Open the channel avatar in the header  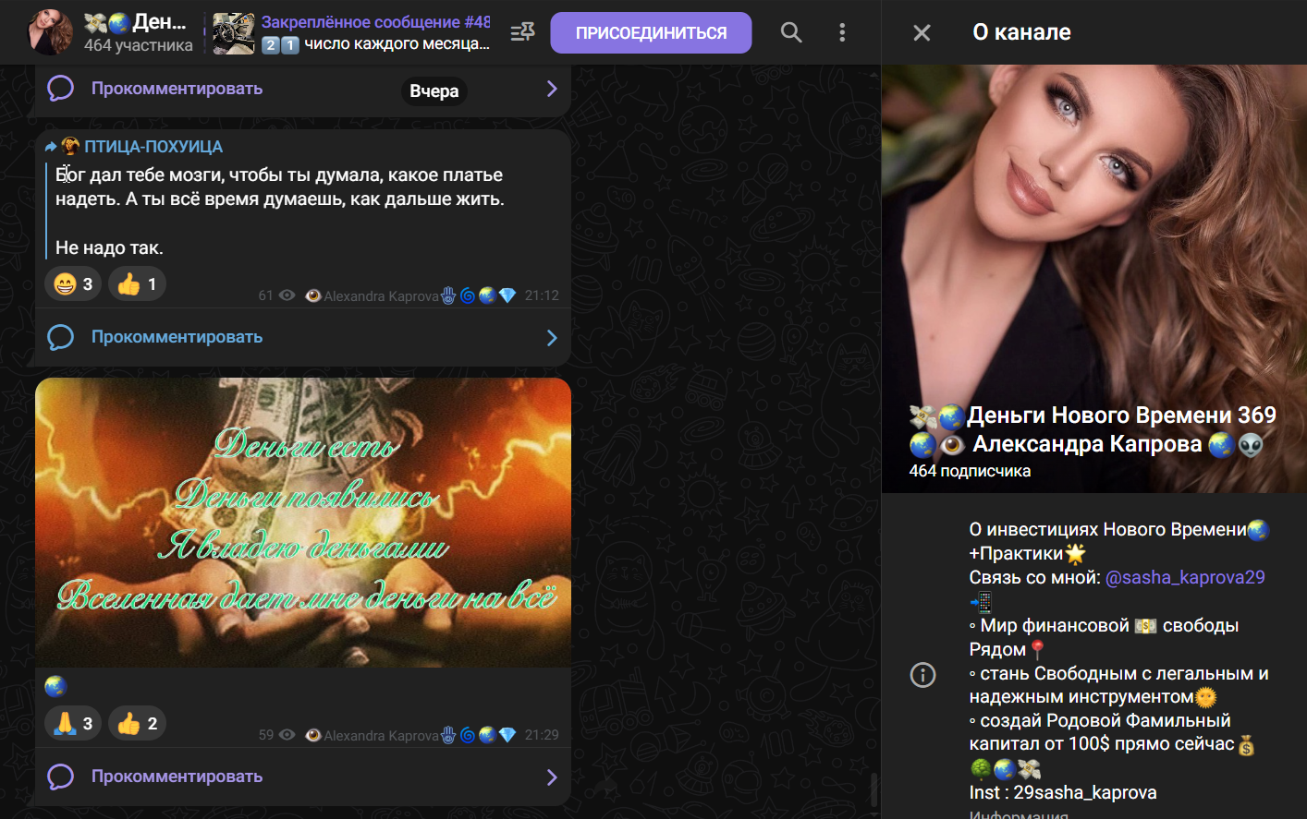click(51, 32)
